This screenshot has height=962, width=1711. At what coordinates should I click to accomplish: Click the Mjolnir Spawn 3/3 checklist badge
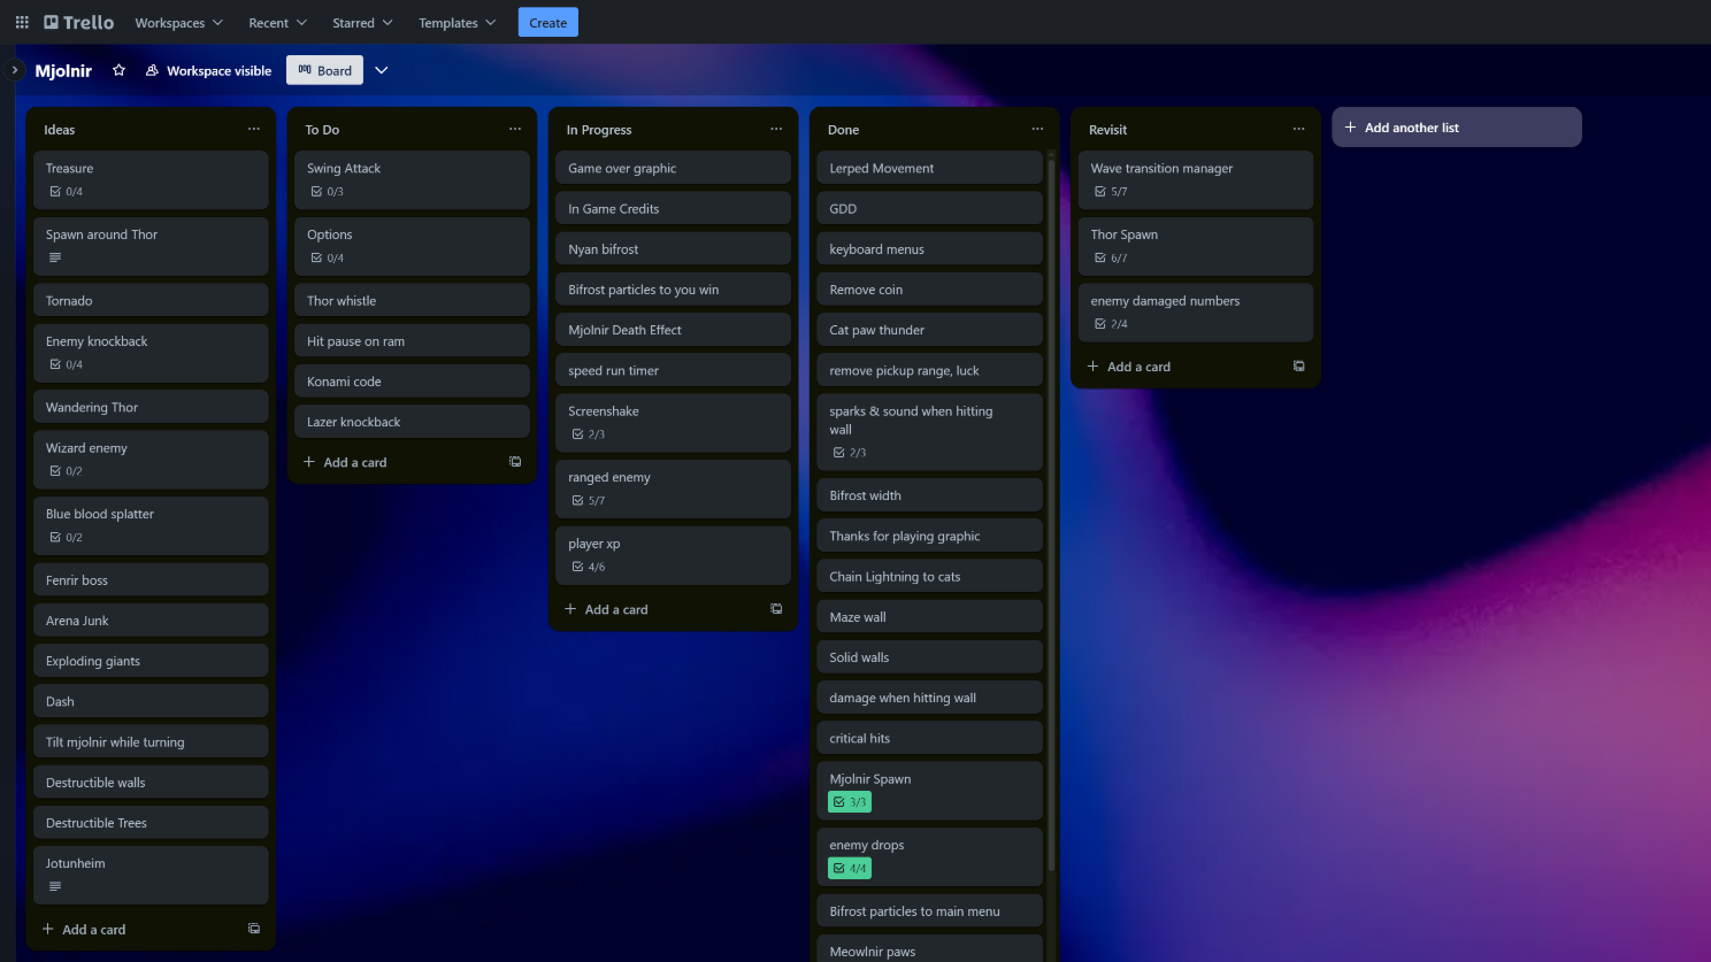coord(850,801)
